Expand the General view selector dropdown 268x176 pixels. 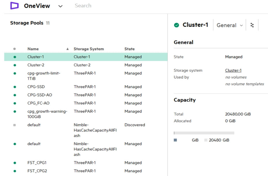tap(230, 25)
